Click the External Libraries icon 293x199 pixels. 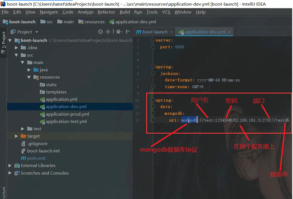[x=17, y=166]
